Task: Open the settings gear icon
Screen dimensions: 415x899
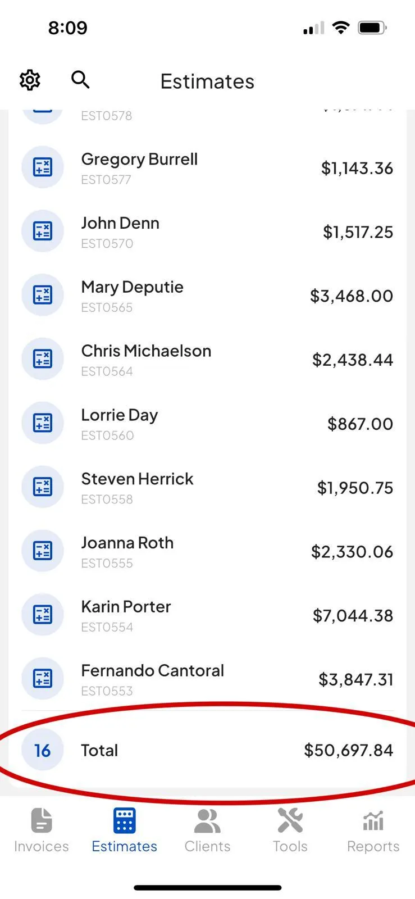Action: point(30,80)
